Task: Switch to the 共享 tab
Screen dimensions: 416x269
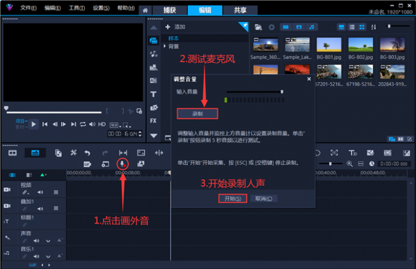Action: coord(240,10)
